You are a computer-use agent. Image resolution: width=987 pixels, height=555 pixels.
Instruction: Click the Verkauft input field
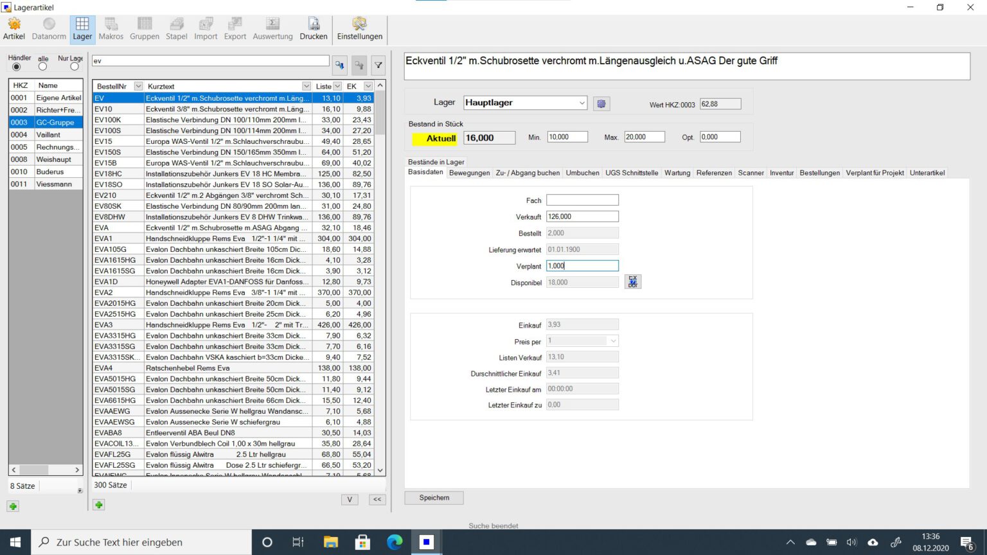[x=582, y=217]
